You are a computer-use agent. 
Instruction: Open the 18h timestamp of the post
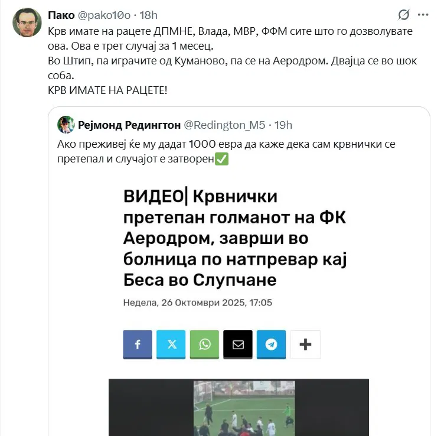[x=149, y=15]
